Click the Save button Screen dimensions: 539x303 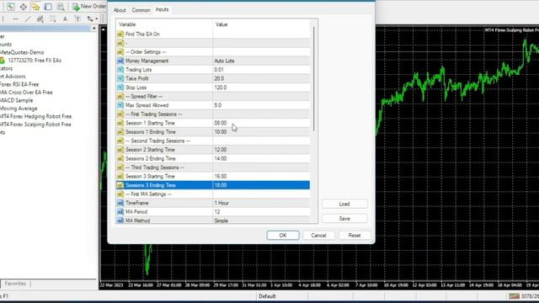[x=344, y=219]
